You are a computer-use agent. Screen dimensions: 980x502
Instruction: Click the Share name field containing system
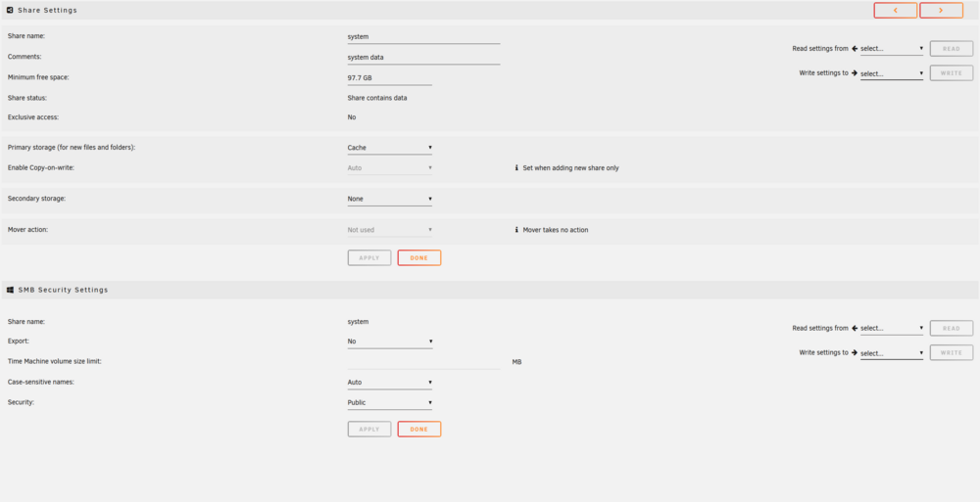pos(423,37)
